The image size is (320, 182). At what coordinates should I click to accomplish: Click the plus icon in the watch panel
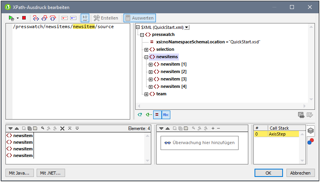tap(212, 128)
